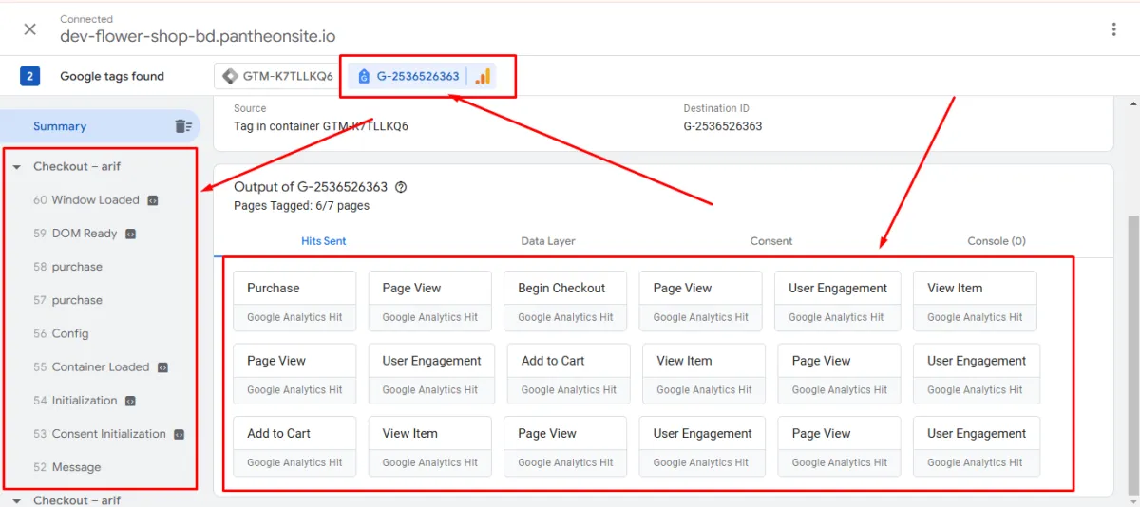Click the Google tags found label
Screen dimensions: 1140x507
112,76
